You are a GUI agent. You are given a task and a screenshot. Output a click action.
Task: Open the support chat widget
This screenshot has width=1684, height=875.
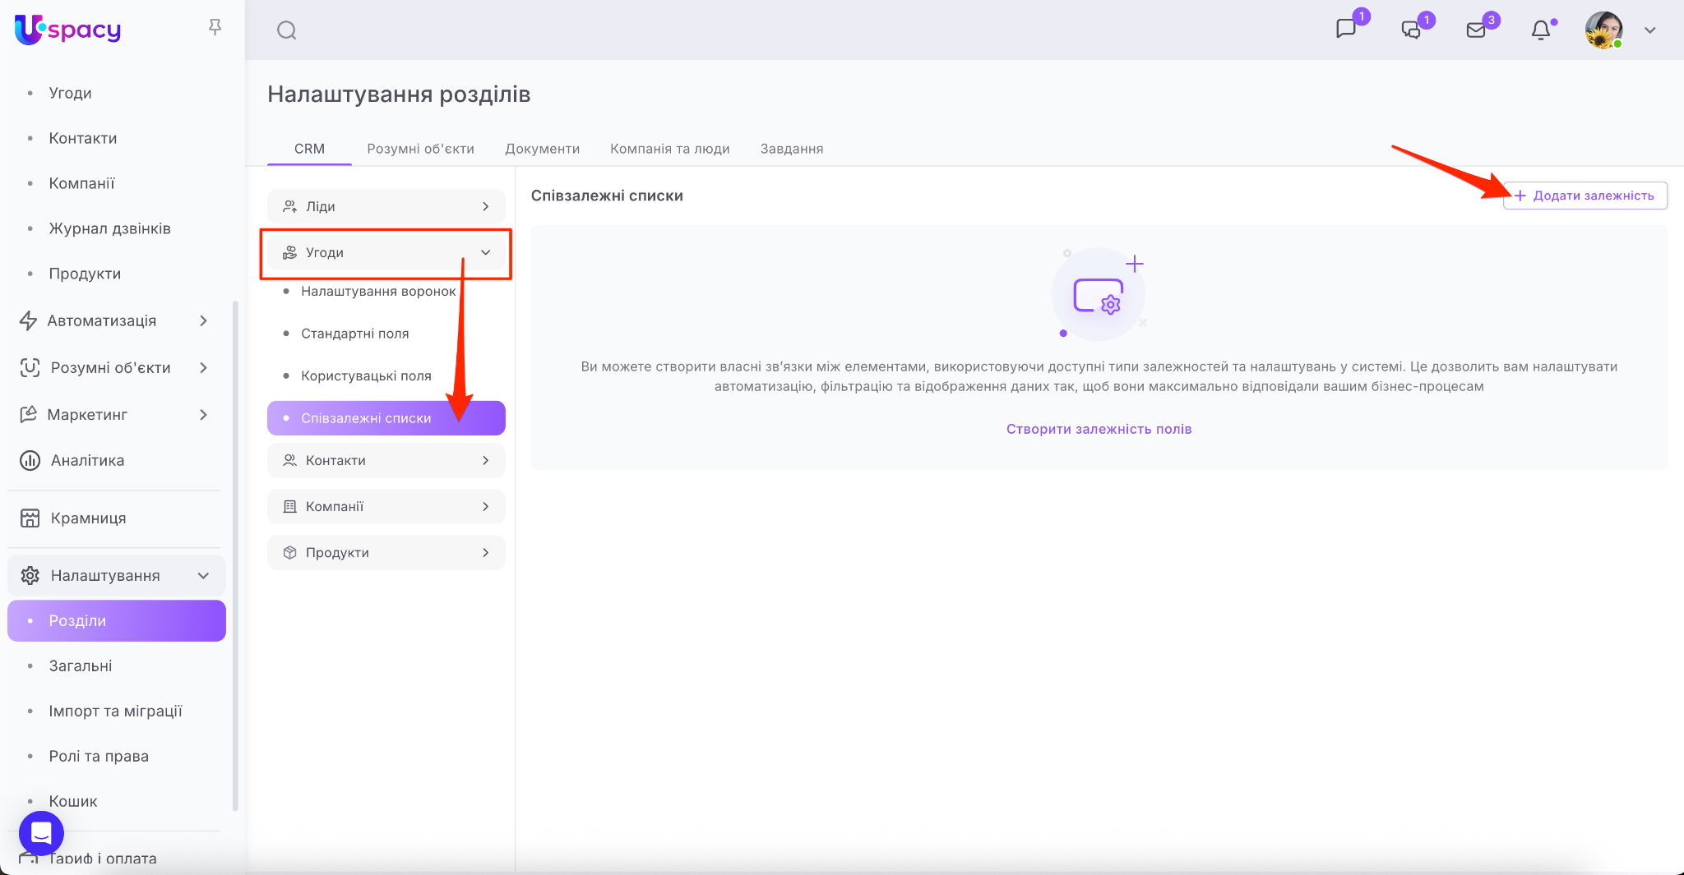(41, 833)
